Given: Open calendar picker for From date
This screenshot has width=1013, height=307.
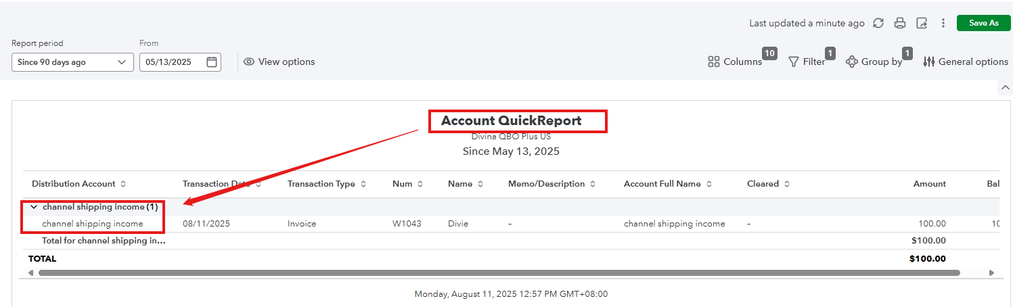Looking at the screenshot, I should 212,62.
